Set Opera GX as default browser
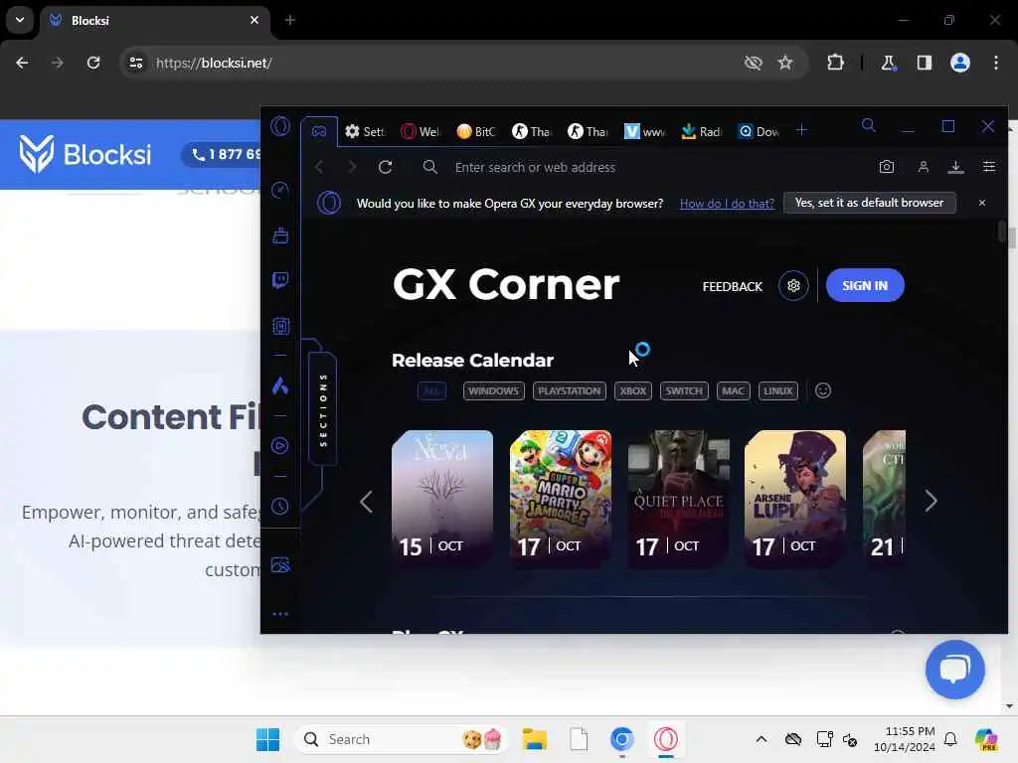 869,203
